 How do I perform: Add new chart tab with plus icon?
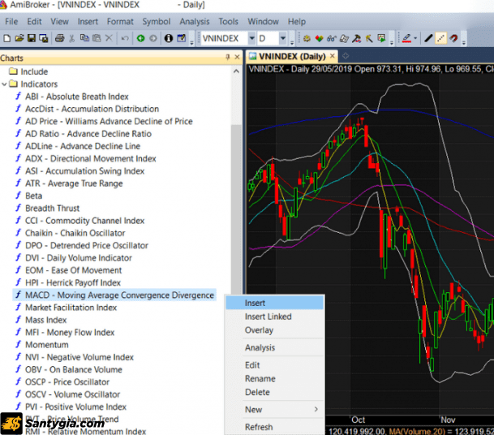tap(346, 56)
